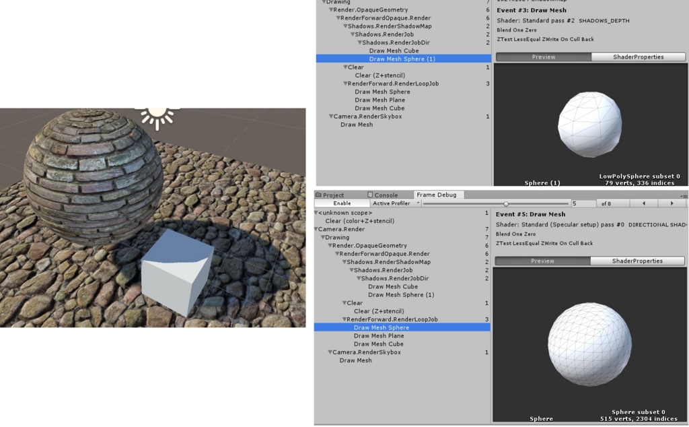The image size is (689, 427).
Task: Click the Enable toggle in Frame Debug toolbar
Action: (342, 203)
